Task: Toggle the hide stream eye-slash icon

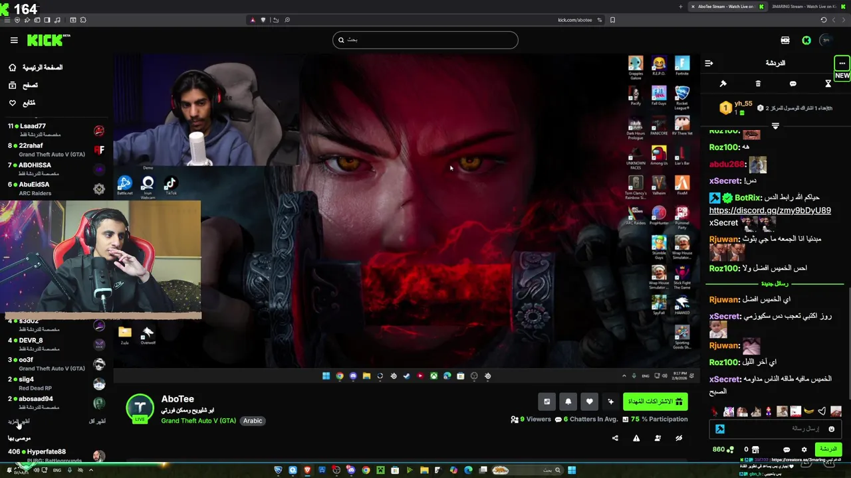Action: click(x=679, y=438)
